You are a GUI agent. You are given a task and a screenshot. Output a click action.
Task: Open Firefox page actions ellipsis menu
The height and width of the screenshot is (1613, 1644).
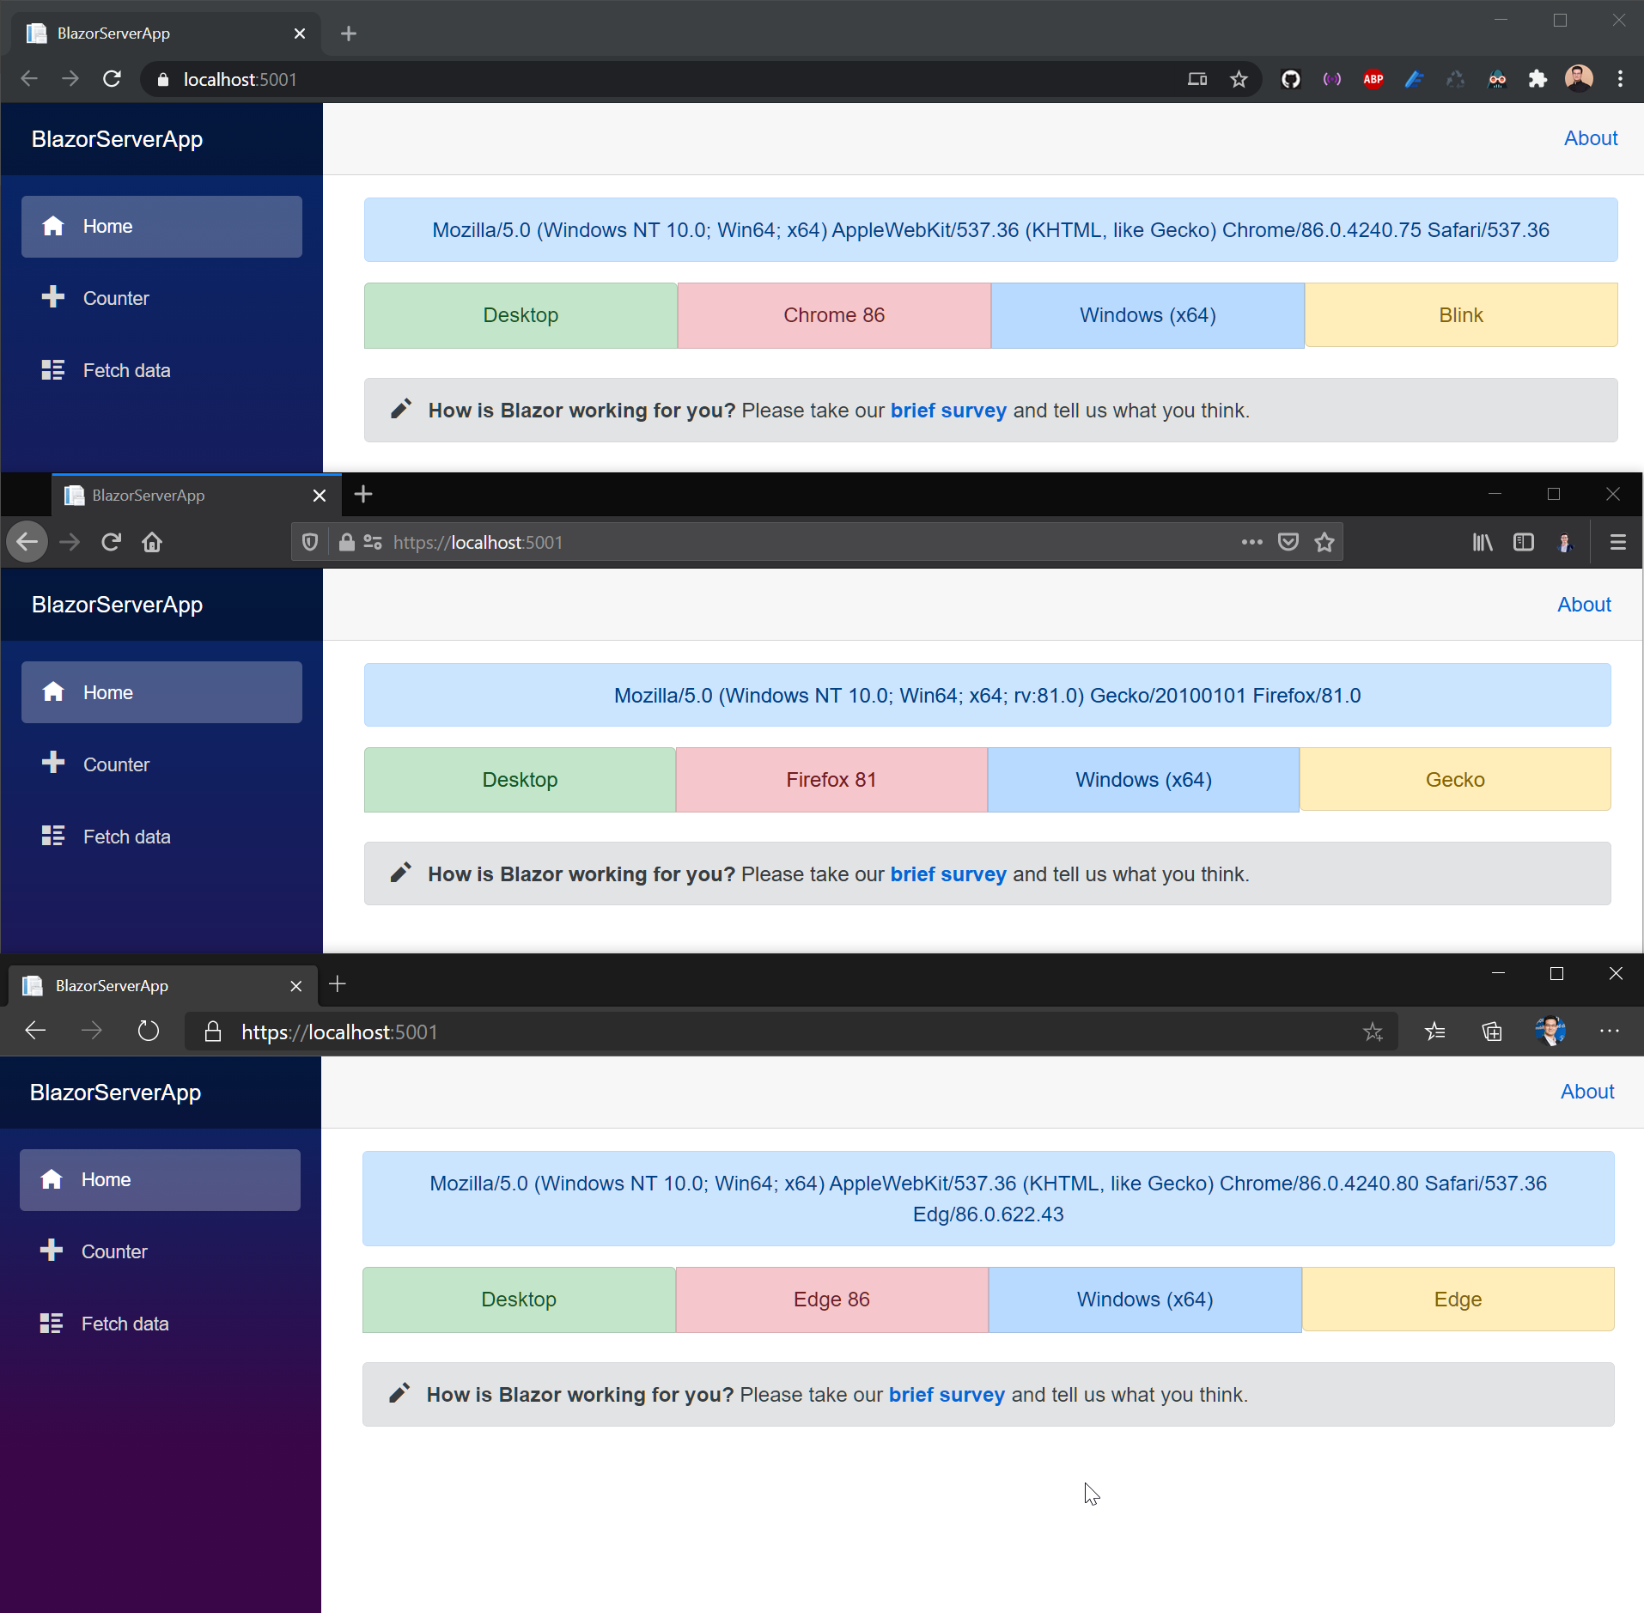coord(1251,542)
